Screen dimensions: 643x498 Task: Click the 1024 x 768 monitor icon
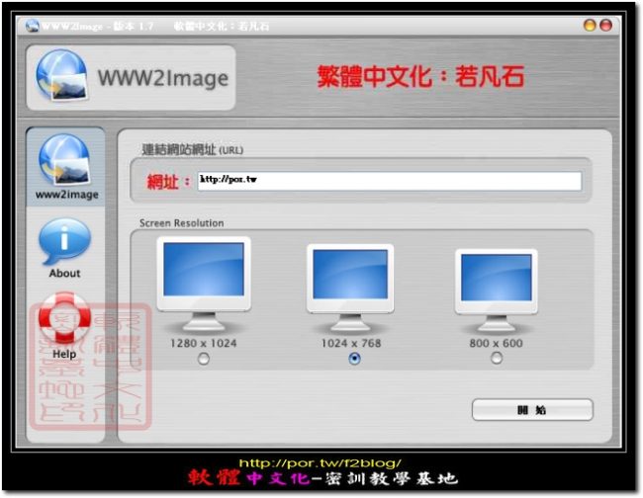(350, 288)
